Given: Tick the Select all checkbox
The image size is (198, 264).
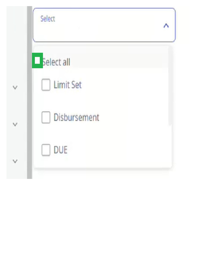Looking at the screenshot, I should pos(37,61).
